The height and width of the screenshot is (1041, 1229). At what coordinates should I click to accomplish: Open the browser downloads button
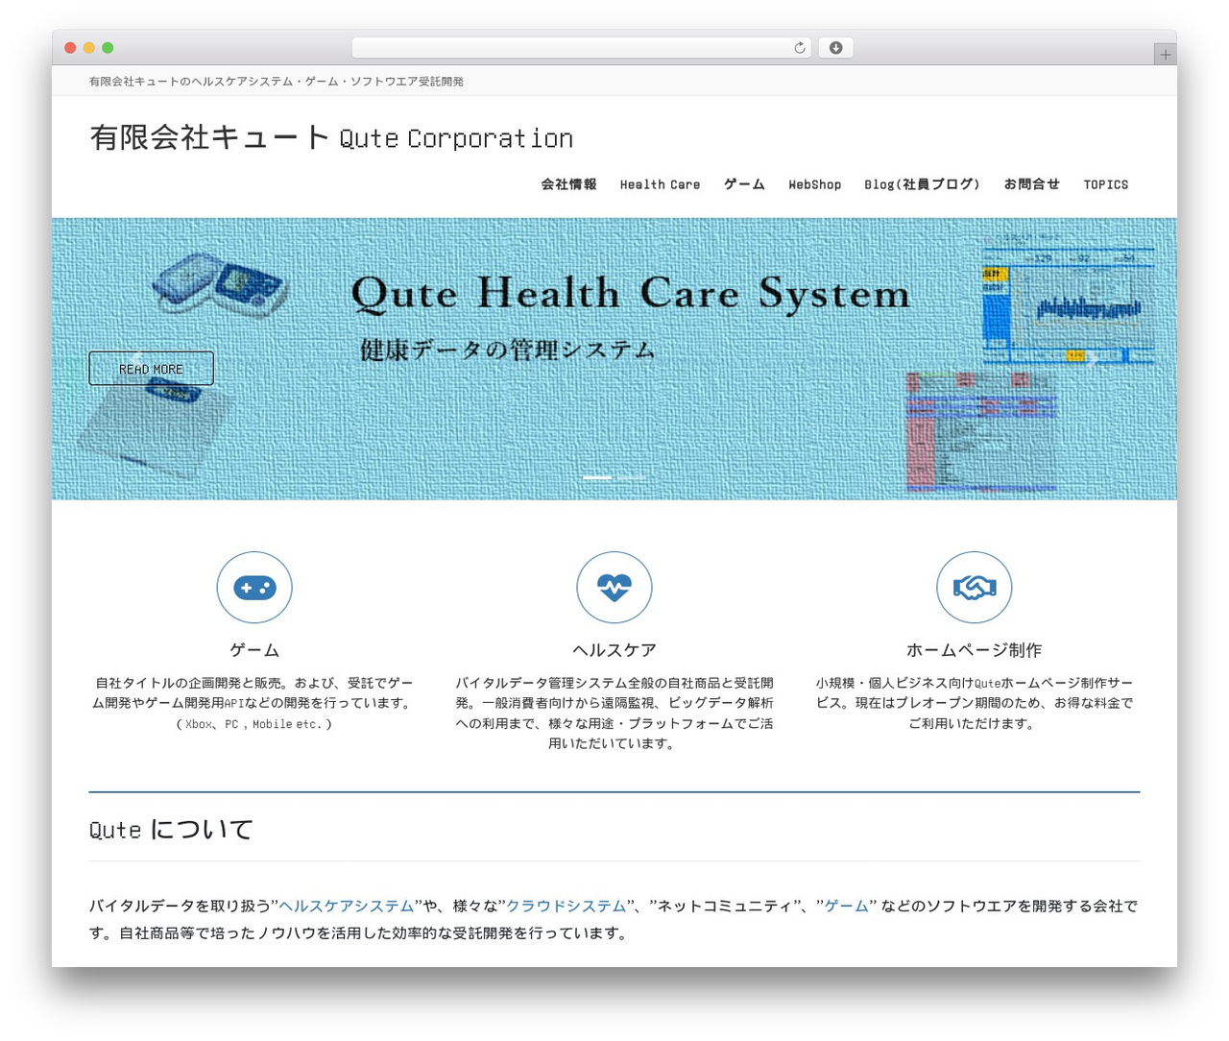coord(835,48)
